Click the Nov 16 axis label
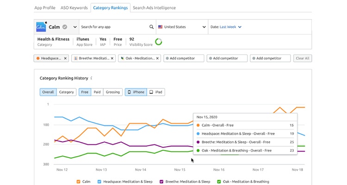Viewport: 347px width, 185px height. 219,170
